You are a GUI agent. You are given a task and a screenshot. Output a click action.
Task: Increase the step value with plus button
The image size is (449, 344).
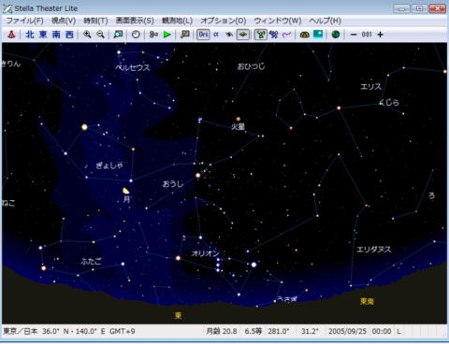(380, 35)
